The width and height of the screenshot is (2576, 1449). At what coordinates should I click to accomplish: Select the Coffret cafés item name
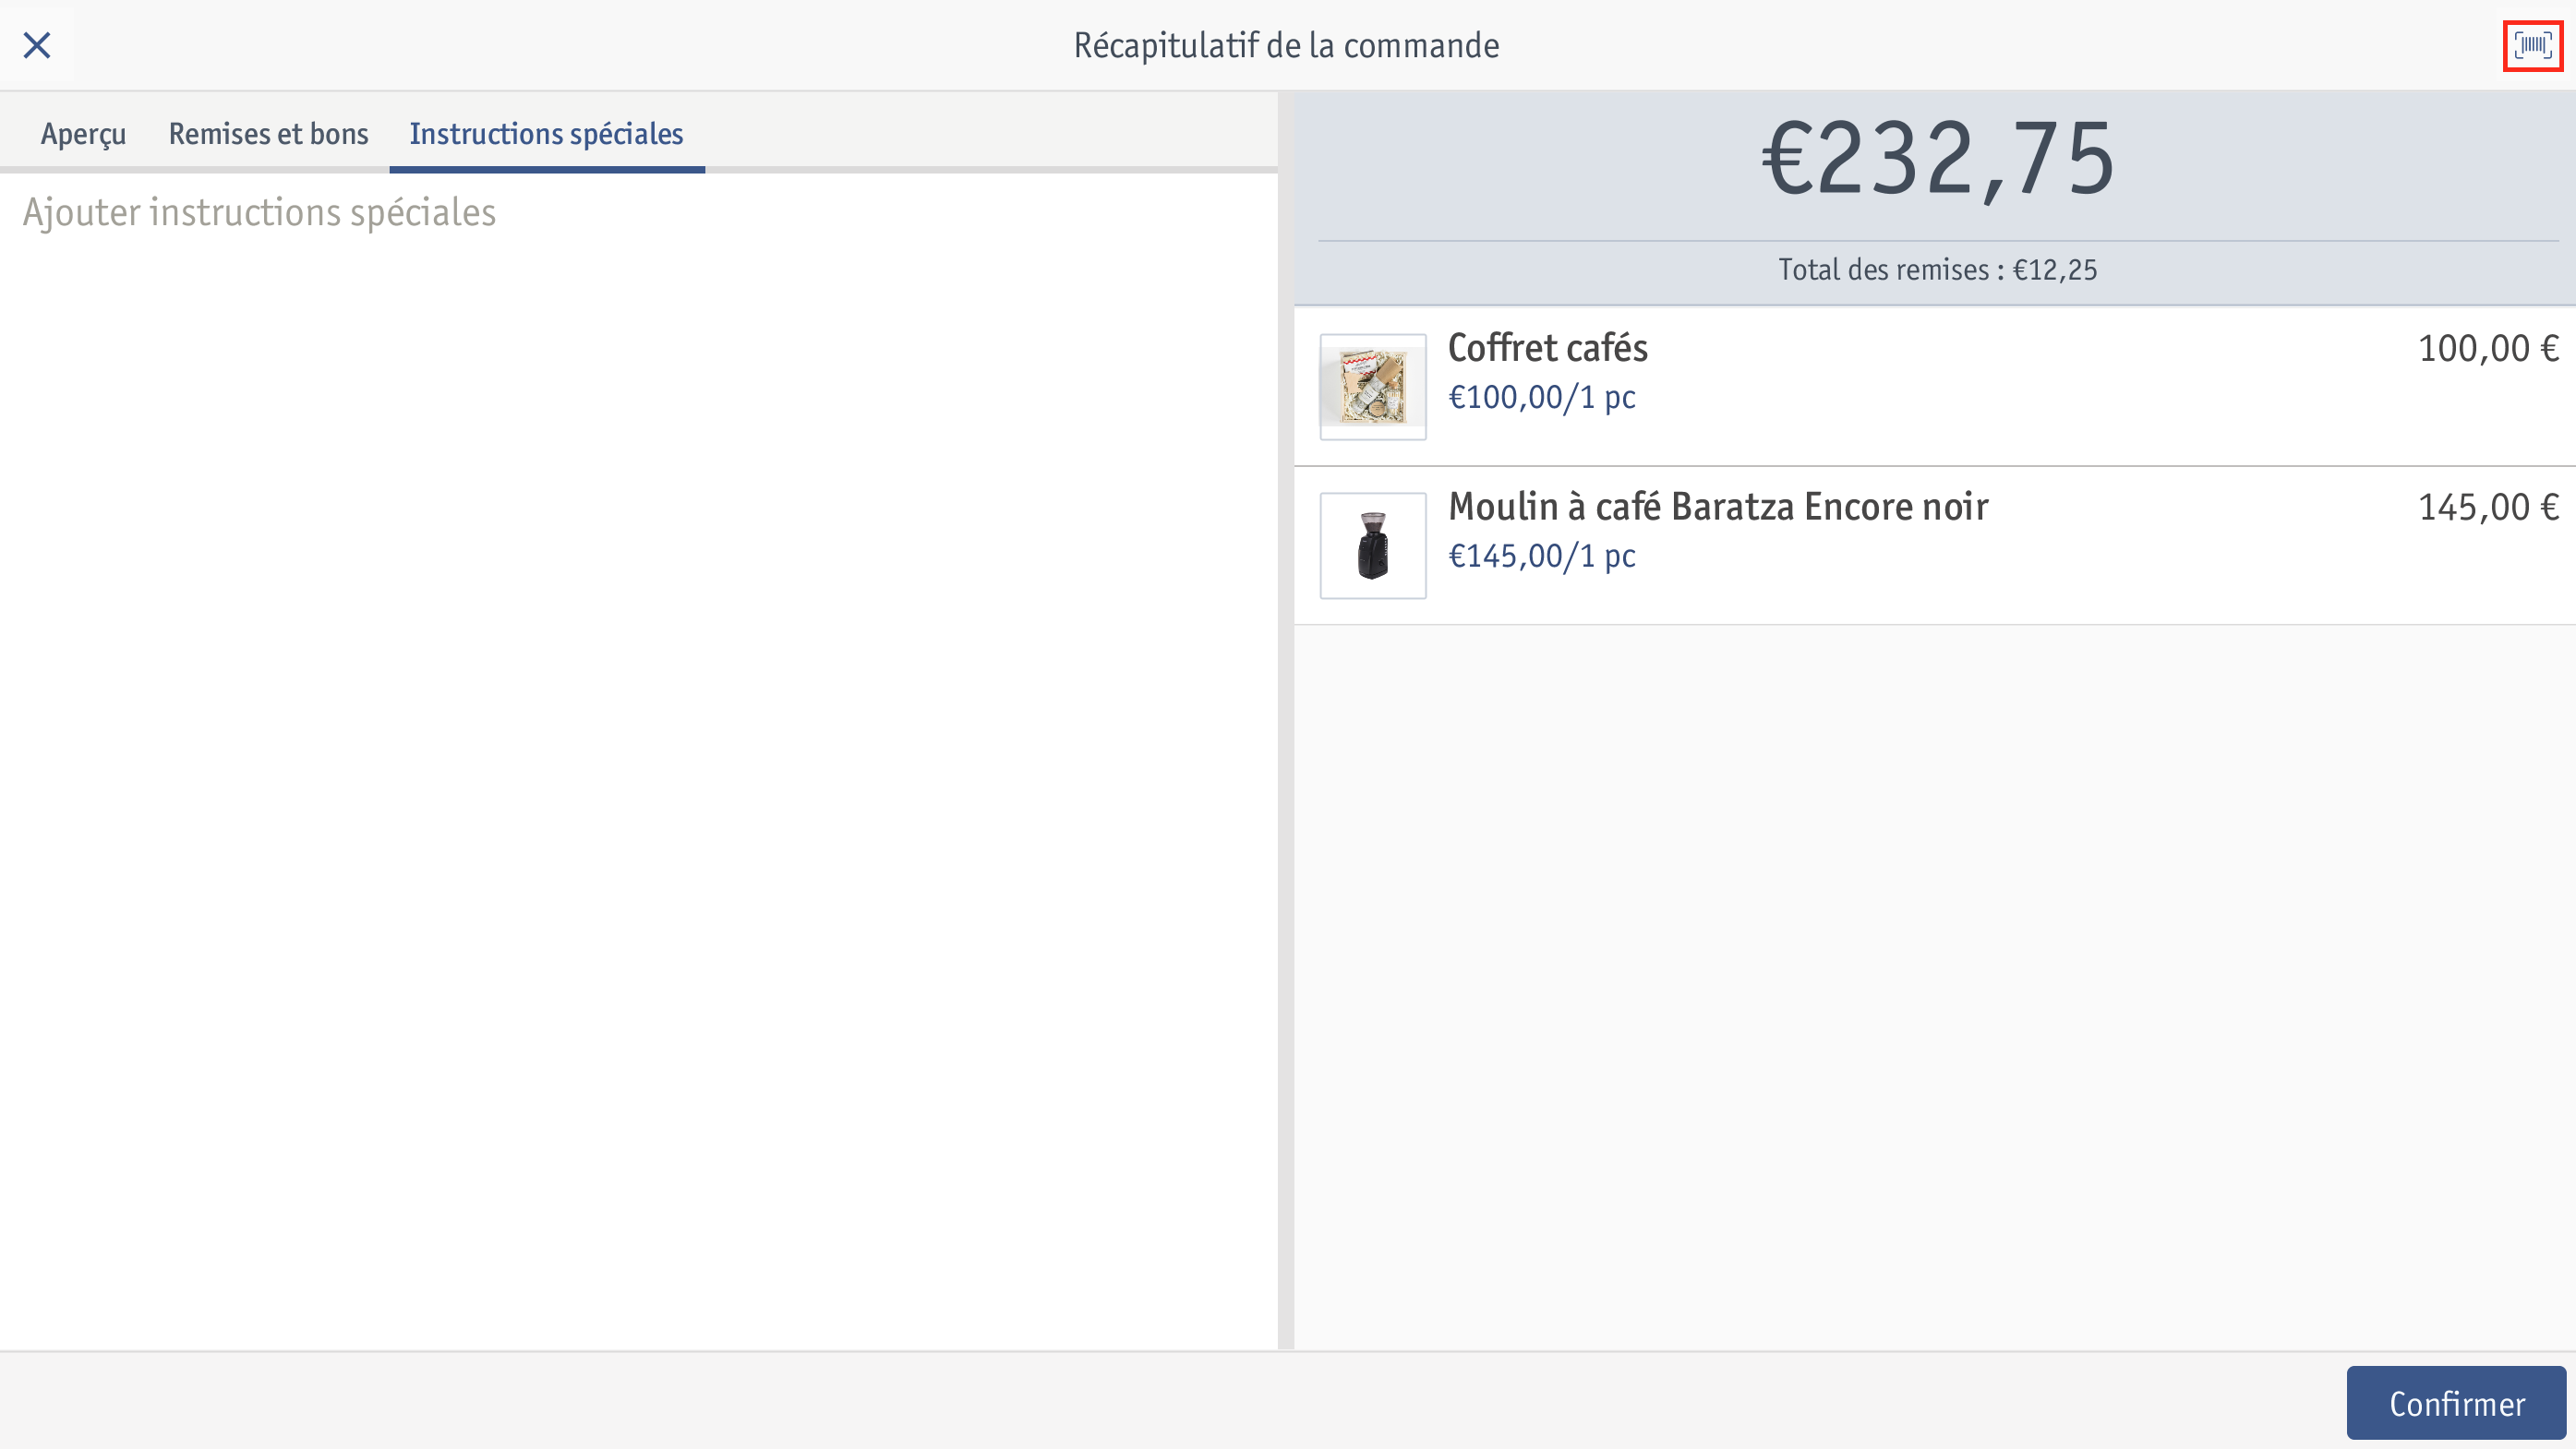[1547, 348]
